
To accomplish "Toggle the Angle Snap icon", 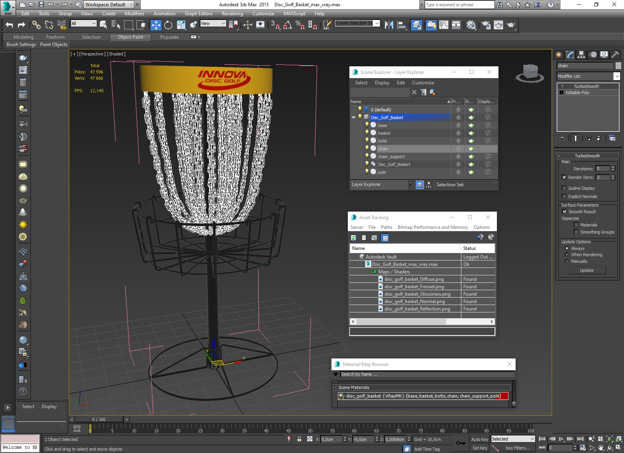I will click(x=288, y=25).
